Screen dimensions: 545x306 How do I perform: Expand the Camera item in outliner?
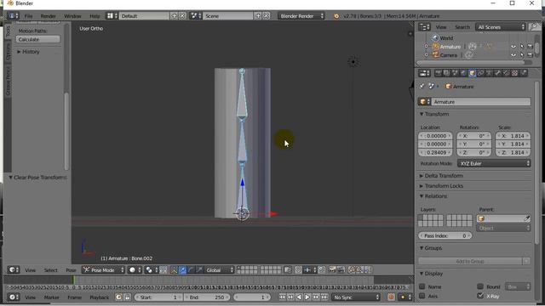(x=427, y=55)
